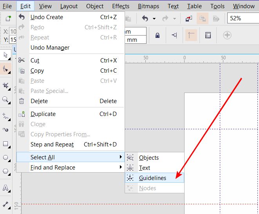Image resolution: width=259 pixels, height=214 pixels.
Task: Open the Tools menu
Action: click(217, 6)
